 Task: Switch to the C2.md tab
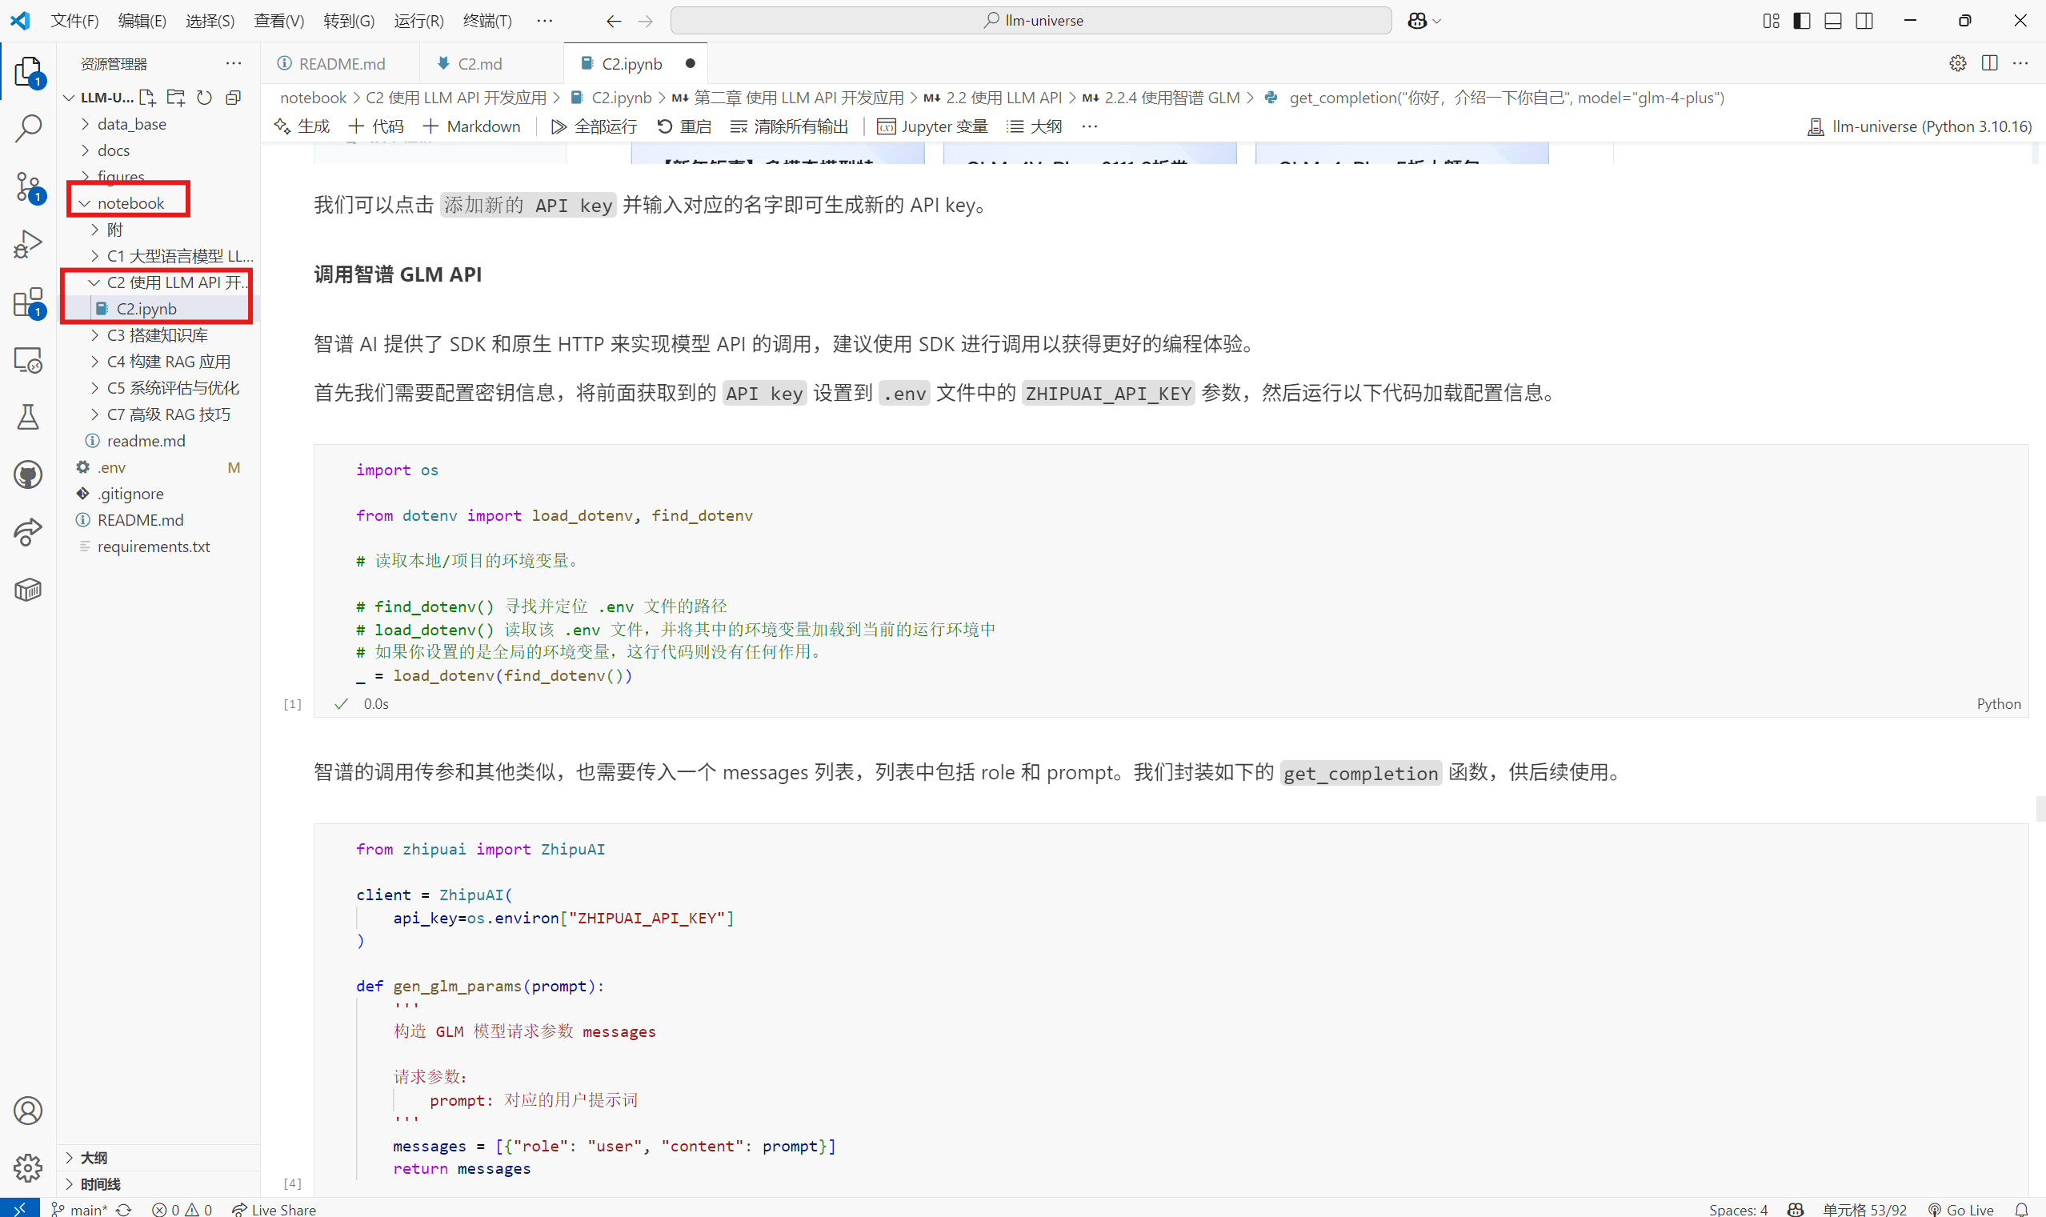pyautogui.click(x=479, y=63)
